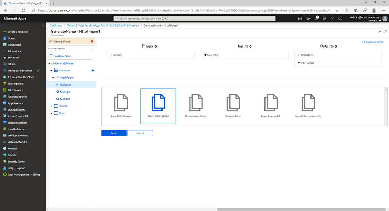Viewport: 389px width, 211px height.
Task: Clear the GenerateName search with red X
Action: coord(92,41)
